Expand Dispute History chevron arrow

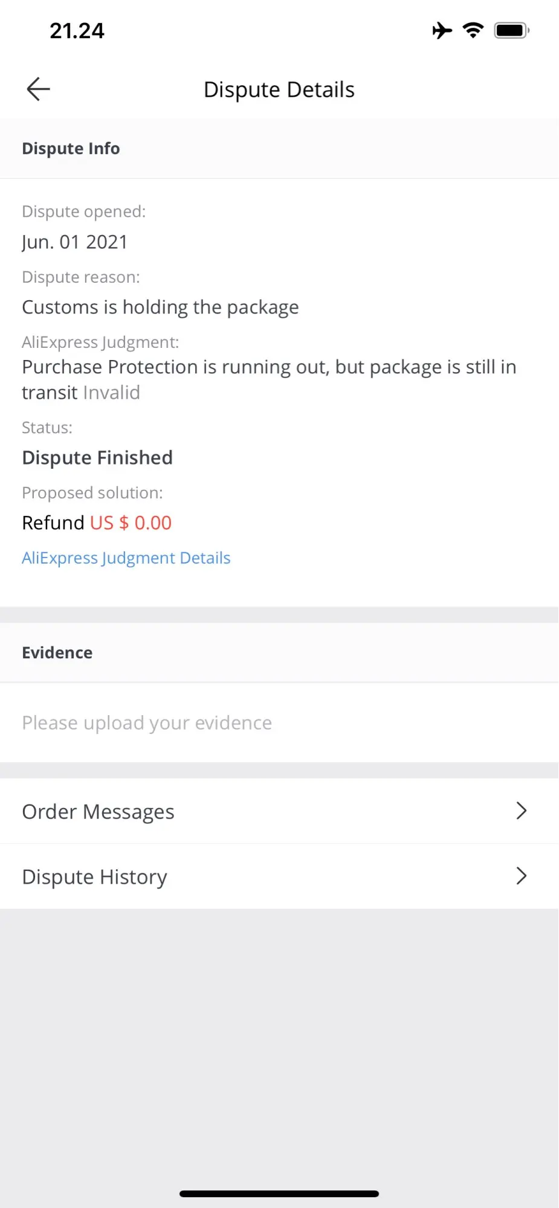pos(522,876)
